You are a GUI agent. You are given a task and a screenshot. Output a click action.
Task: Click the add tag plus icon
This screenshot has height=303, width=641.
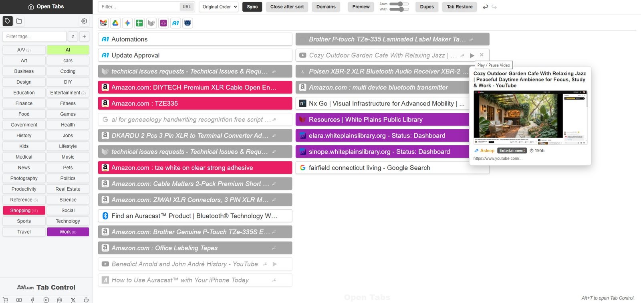84,36
